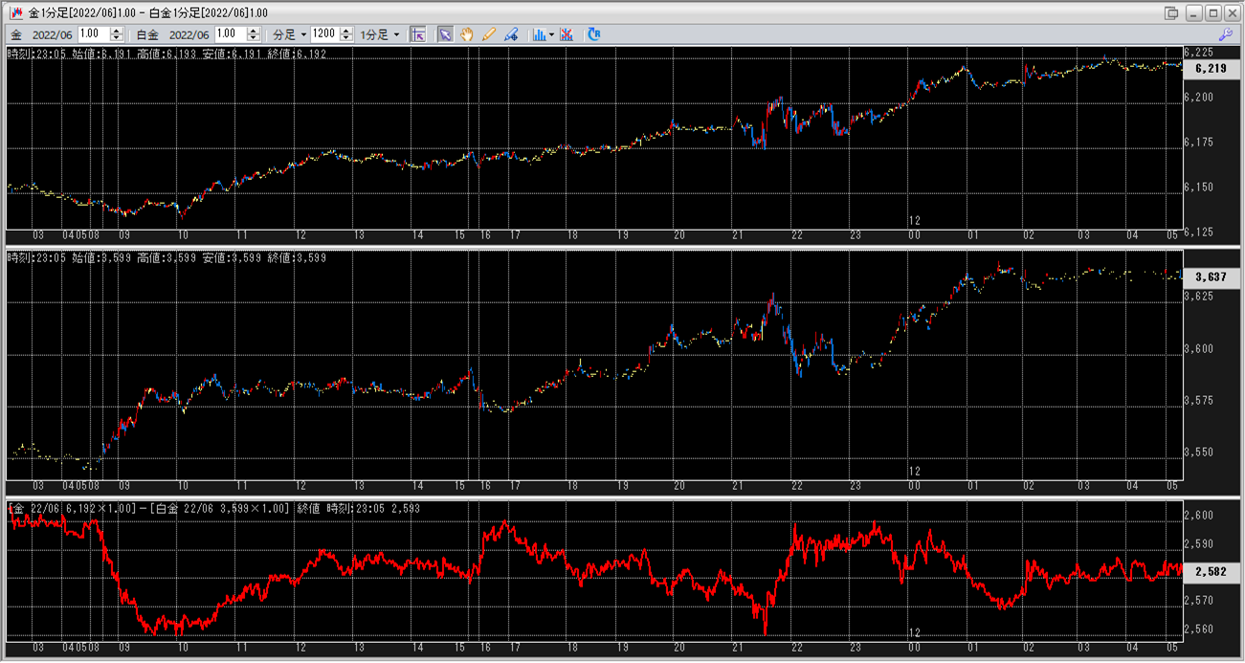Refresh the chart with the reload icon
The image size is (1245, 663).
click(594, 34)
